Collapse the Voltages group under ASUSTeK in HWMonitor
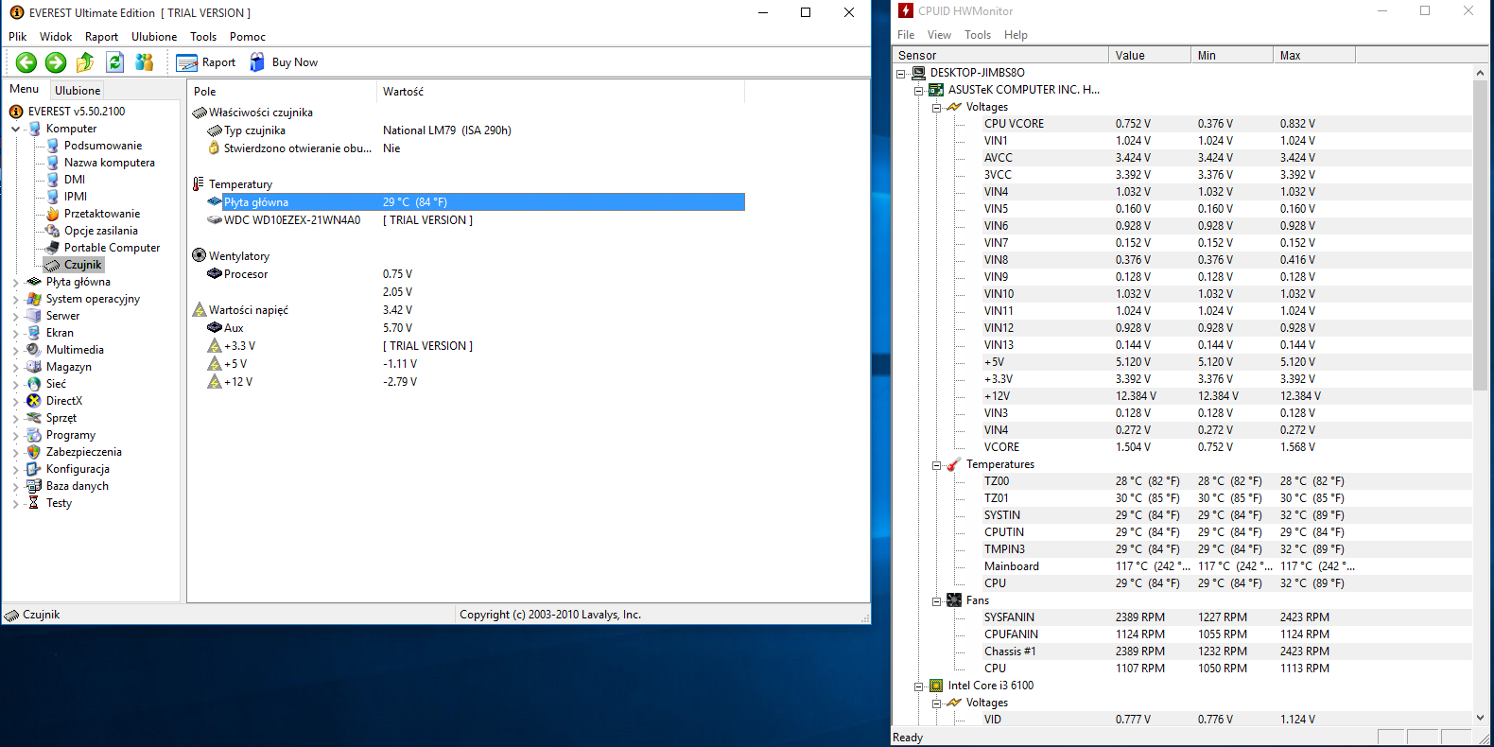 point(936,107)
